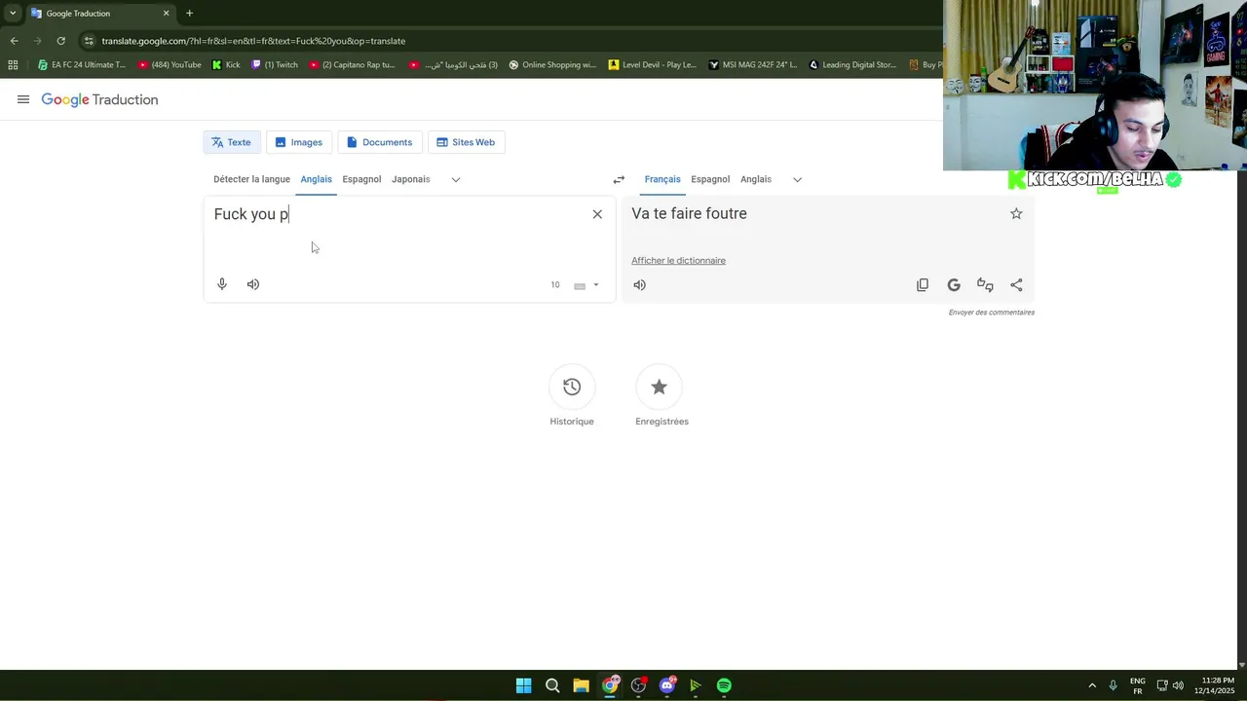Screen dimensions: 1247x701
Task: Select Français as target language
Action: [662, 179]
